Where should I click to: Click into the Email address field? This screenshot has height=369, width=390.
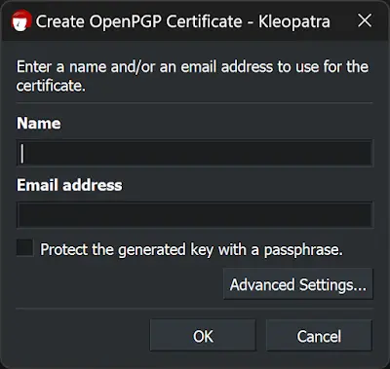tap(195, 214)
